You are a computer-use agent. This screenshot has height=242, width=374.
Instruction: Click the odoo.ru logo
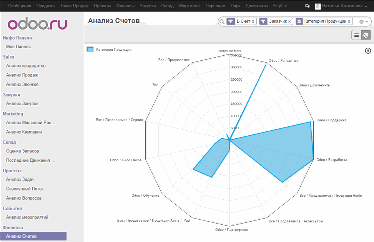[37, 23]
